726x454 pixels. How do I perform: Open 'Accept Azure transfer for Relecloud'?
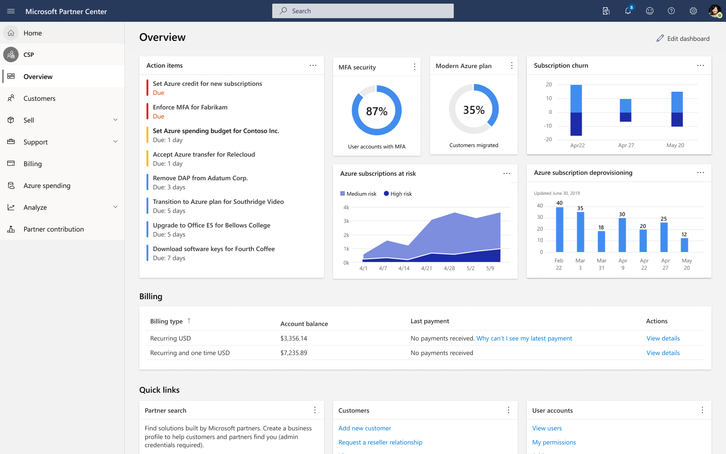pos(204,154)
